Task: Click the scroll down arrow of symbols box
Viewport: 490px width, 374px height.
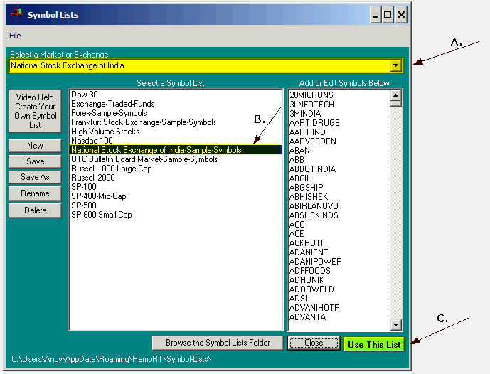Action: click(x=396, y=325)
